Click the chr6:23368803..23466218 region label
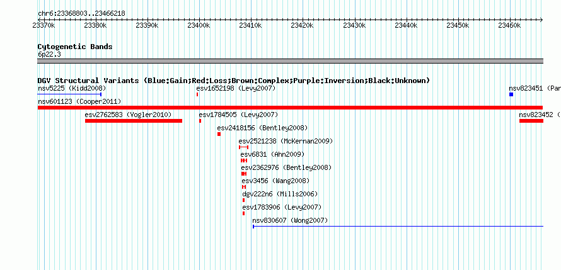 click(81, 14)
